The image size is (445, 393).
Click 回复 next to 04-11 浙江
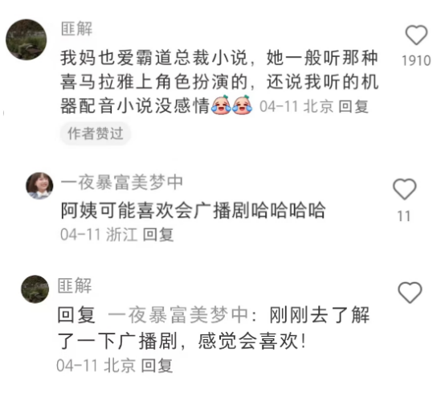tap(158, 235)
